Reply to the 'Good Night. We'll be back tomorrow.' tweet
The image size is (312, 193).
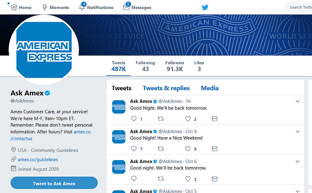click(134, 119)
